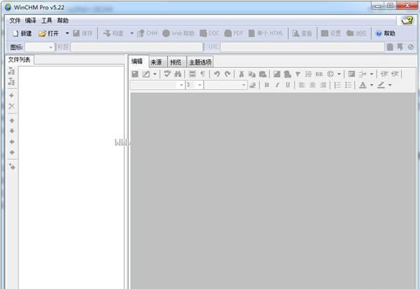Open the font name combo box
The width and height of the screenshot is (420, 289).
(x=157, y=85)
